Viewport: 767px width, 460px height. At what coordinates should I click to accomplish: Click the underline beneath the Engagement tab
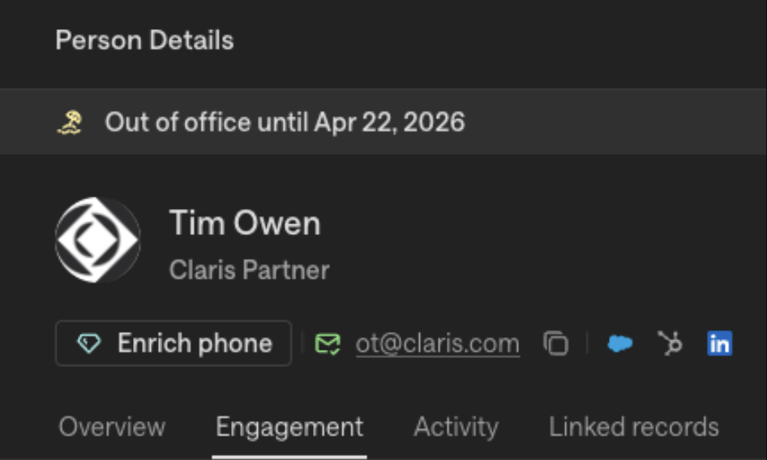click(x=289, y=455)
